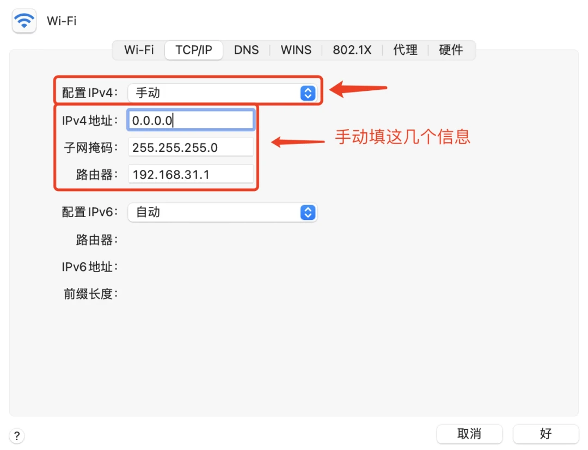Switch to the 802.1X tab
Image resolution: width=588 pixels, height=450 pixels.
(352, 50)
